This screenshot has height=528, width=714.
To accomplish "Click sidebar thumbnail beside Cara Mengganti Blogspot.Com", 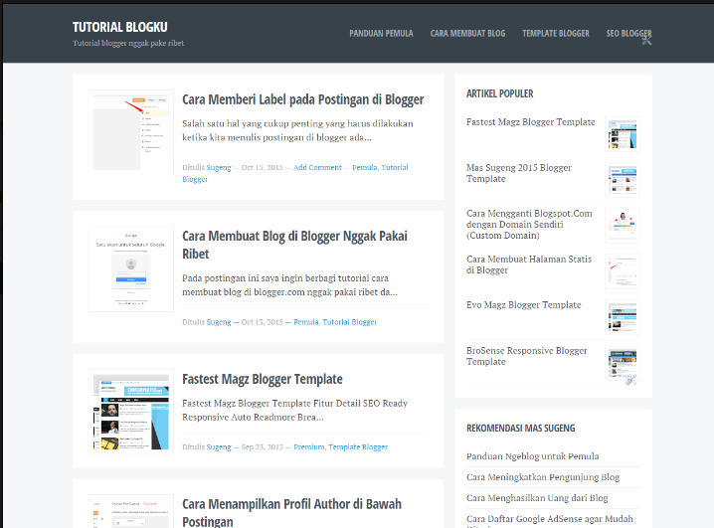I will [623, 226].
